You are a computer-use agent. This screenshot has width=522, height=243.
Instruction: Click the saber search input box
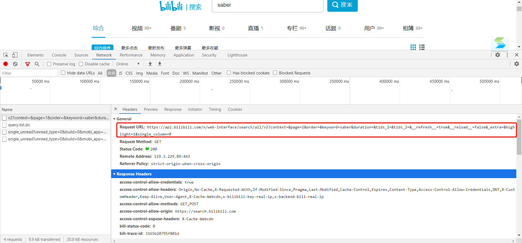(268, 5)
